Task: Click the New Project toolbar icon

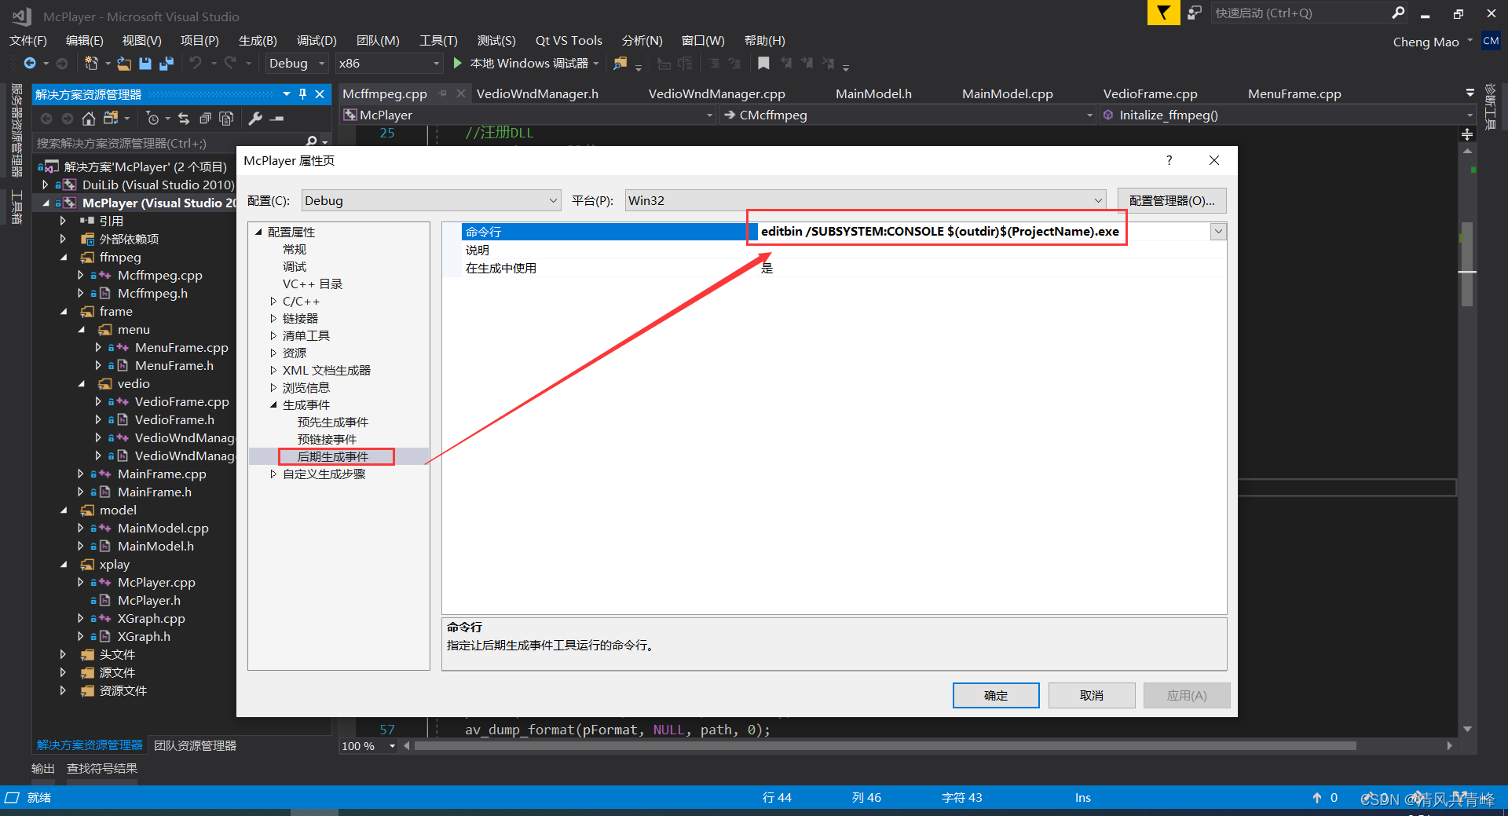Action: tap(91, 64)
